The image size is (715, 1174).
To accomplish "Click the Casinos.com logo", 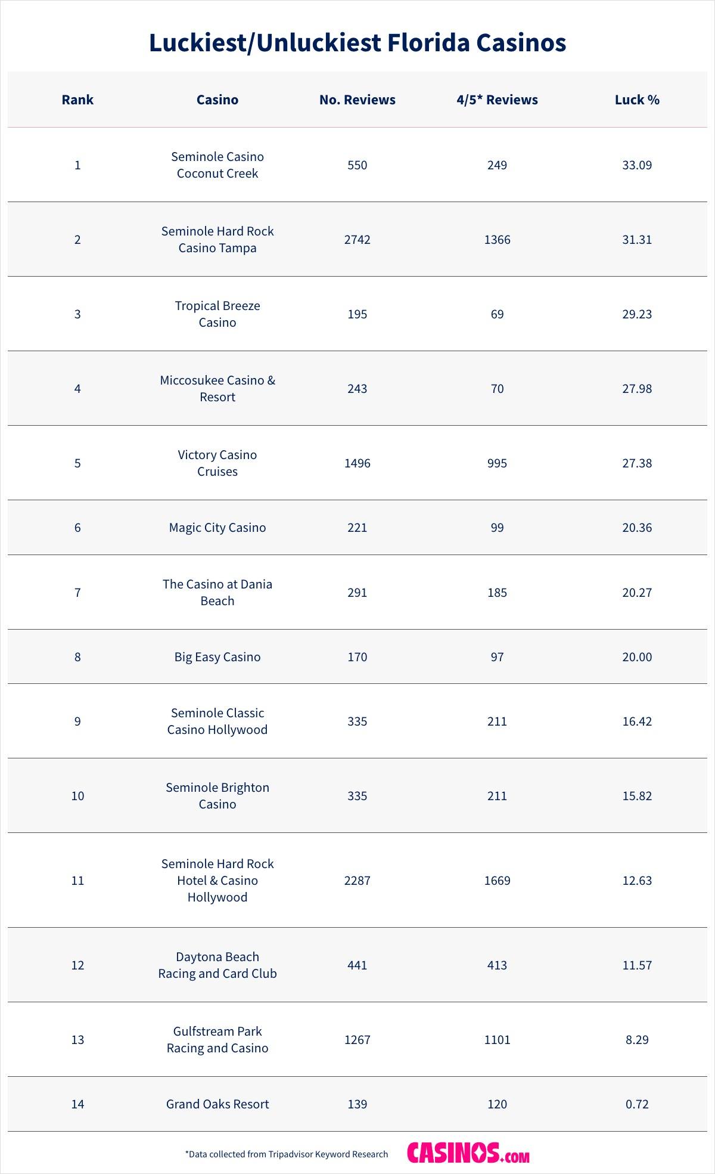I will pyautogui.click(x=468, y=1153).
